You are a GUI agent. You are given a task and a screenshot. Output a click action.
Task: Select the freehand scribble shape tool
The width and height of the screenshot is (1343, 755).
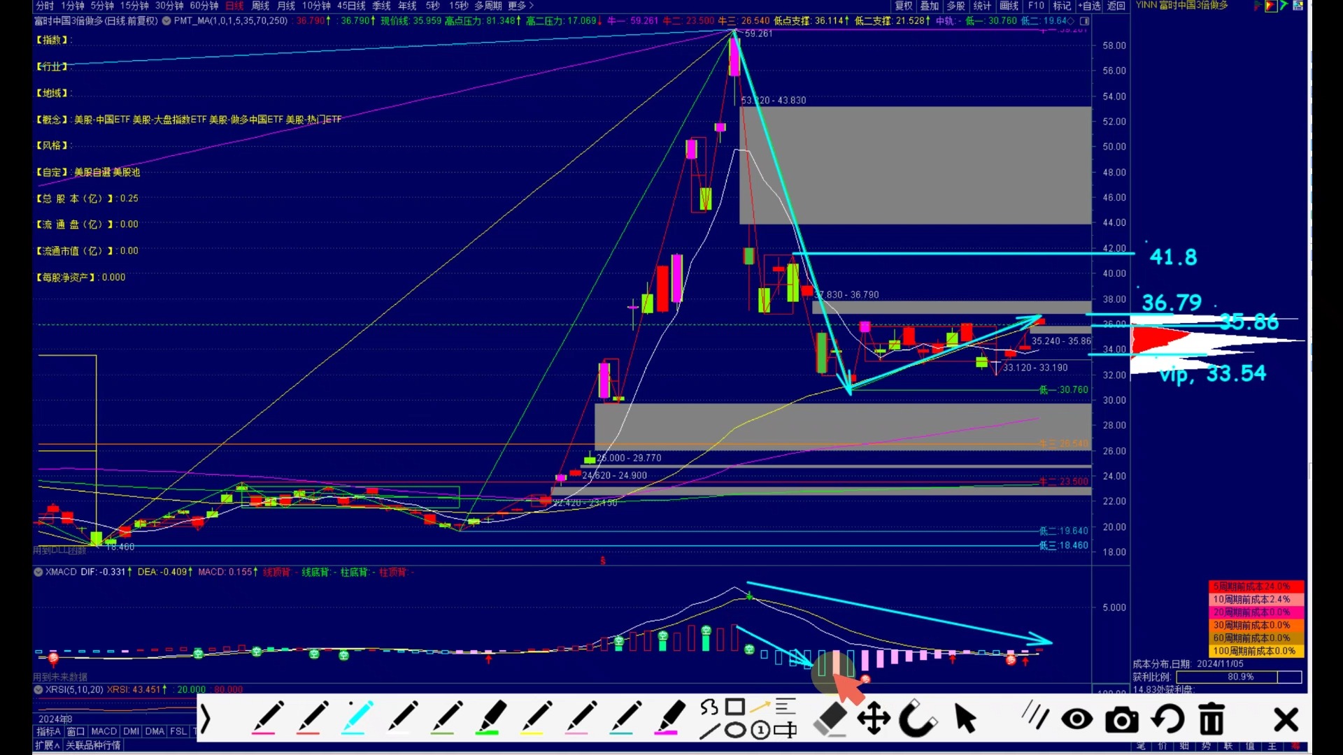point(709,707)
